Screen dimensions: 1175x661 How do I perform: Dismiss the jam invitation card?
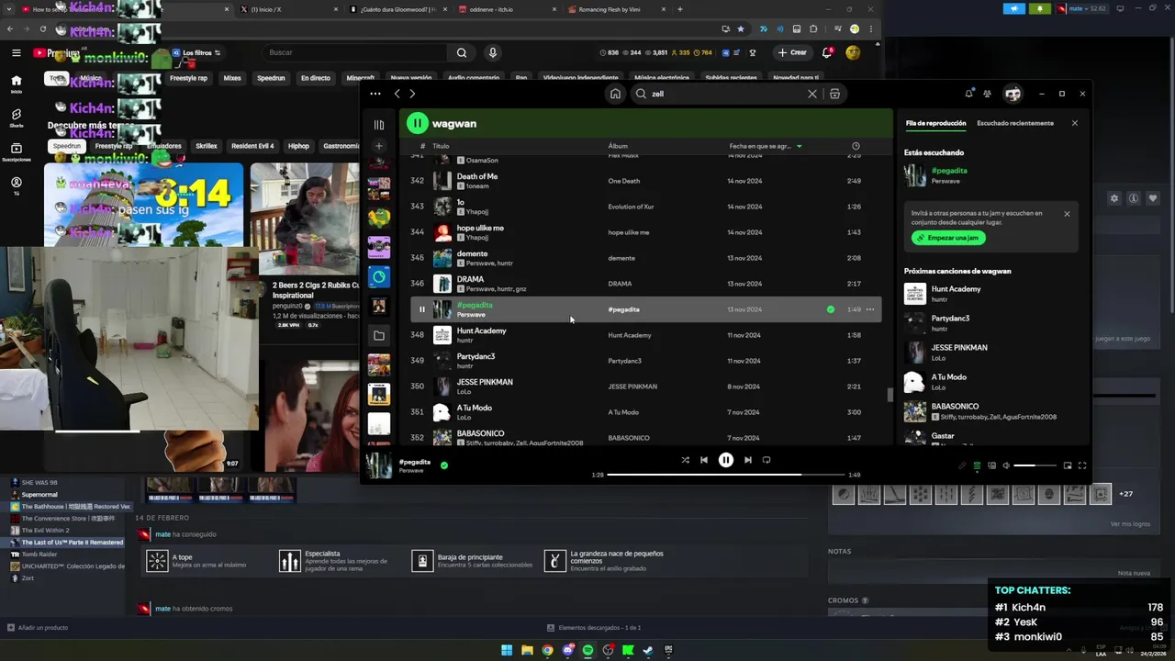click(1067, 214)
